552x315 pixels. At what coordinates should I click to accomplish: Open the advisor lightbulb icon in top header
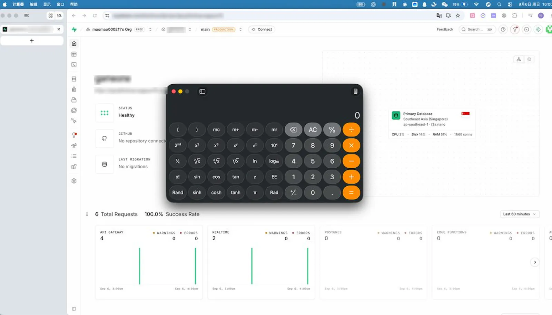tap(515, 29)
